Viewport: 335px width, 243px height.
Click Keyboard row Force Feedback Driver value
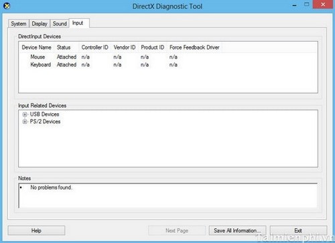(174, 65)
